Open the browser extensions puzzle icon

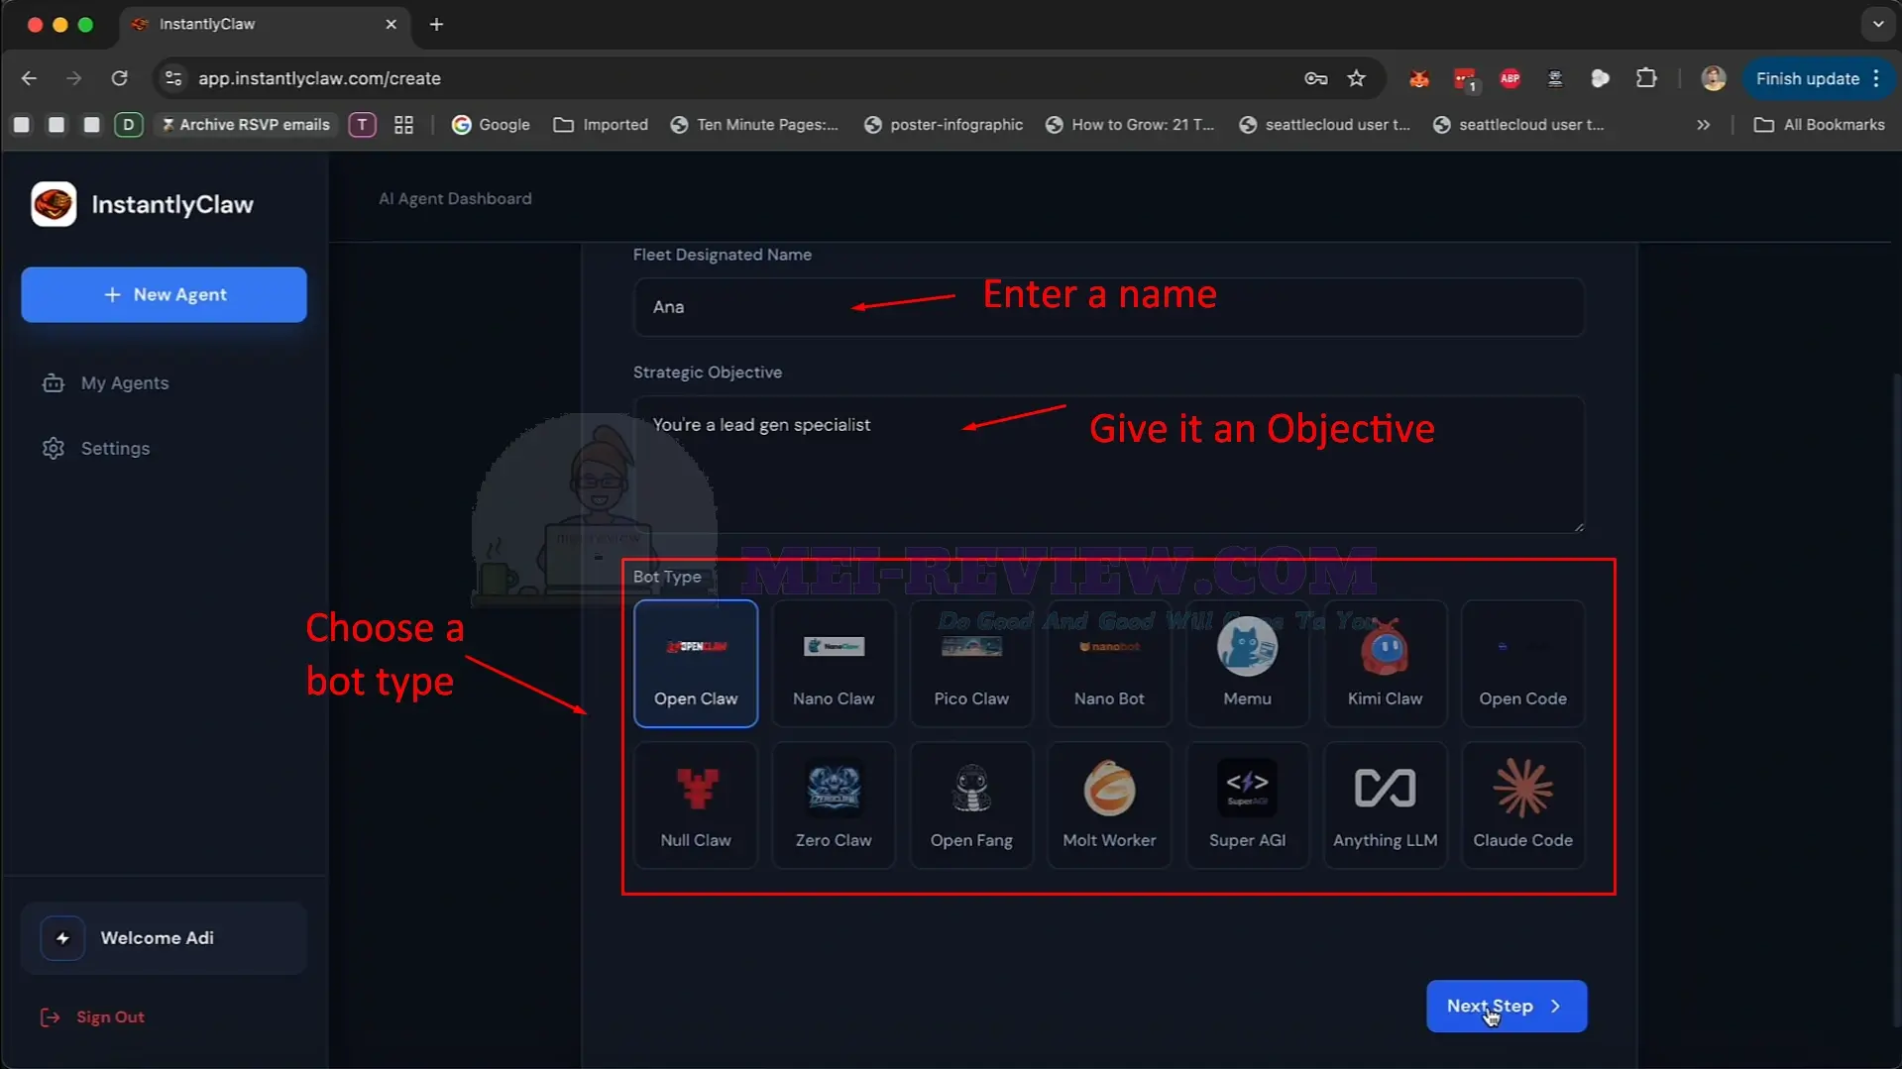point(1646,78)
